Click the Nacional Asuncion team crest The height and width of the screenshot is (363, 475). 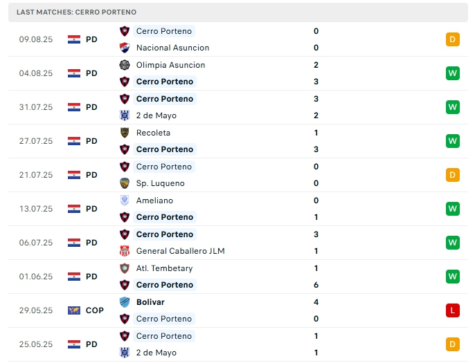pyautogui.click(x=125, y=48)
